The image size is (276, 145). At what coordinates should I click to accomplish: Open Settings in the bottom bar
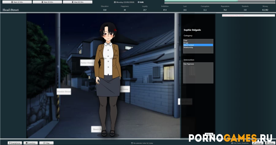click(x=258, y=143)
